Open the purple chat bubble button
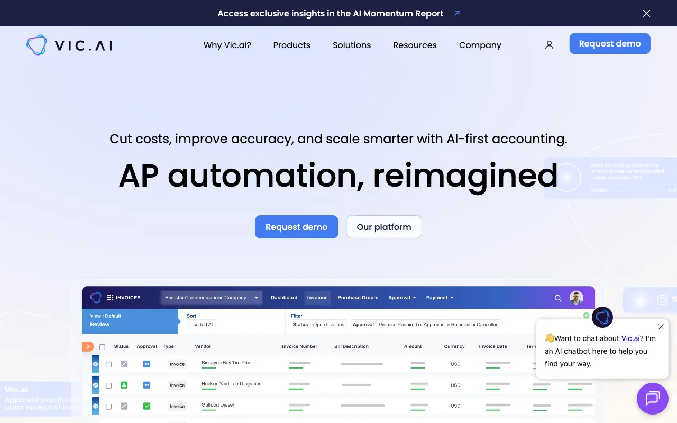Screen dimensions: 677x423 (653, 398)
